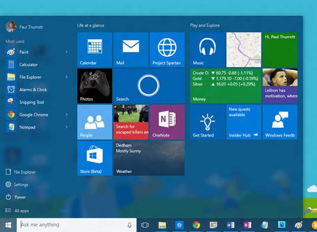
Task: Launch Calculator from Most used
Action: pyautogui.click(x=38, y=64)
